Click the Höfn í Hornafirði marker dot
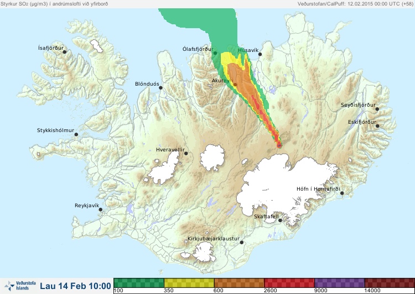 pyautogui.click(x=342, y=193)
